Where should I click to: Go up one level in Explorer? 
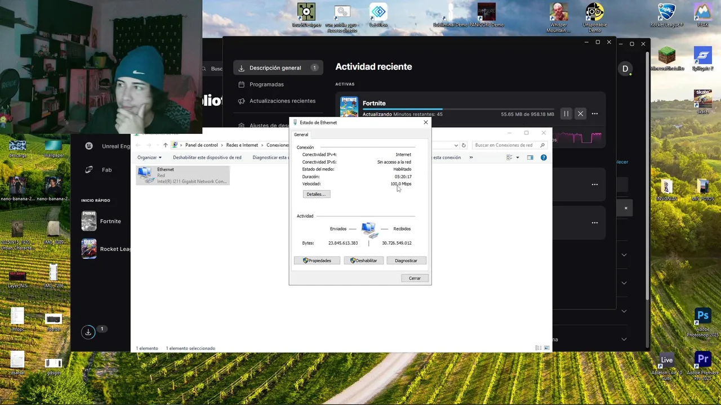165,145
